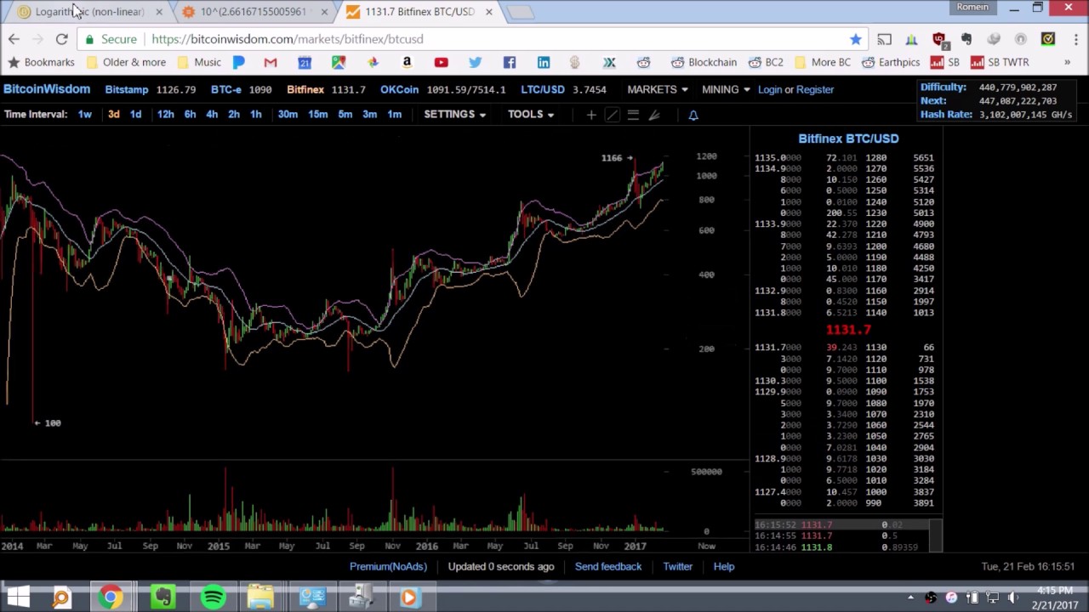Set time interval to 1d
The height and width of the screenshot is (612, 1089).
click(x=135, y=114)
